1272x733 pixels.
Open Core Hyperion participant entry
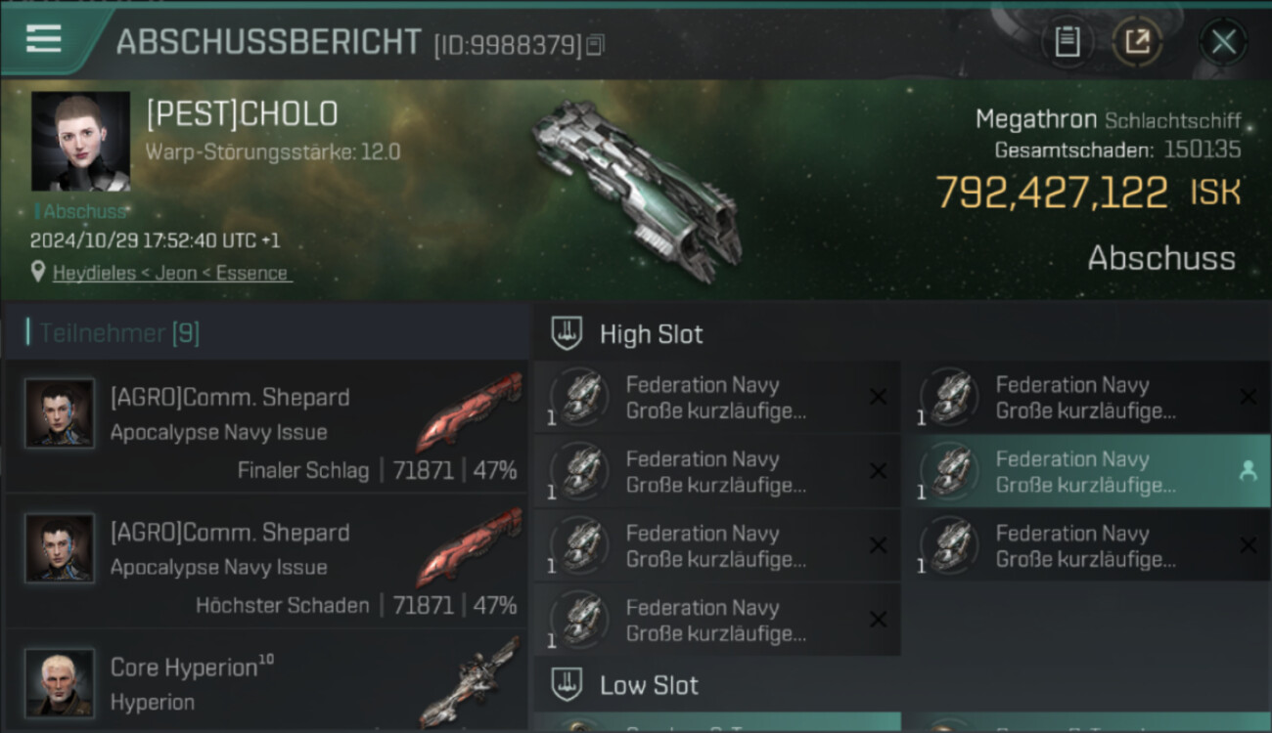pyautogui.click(x=266, y=681)
